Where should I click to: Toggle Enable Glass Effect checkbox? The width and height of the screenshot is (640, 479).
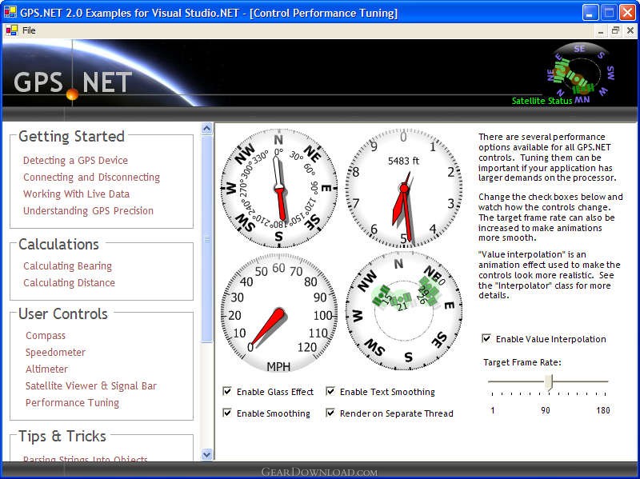coord(227,391)
